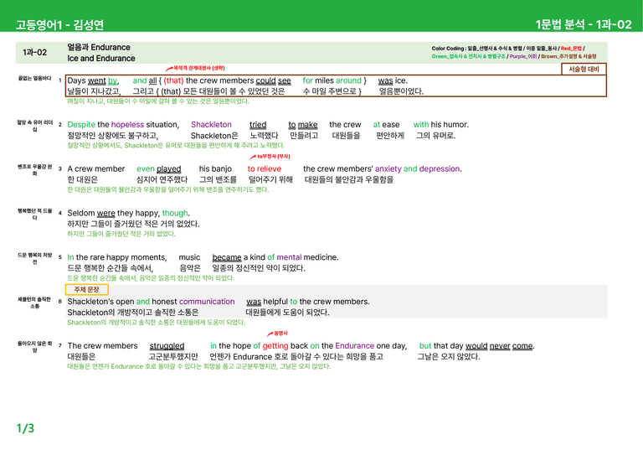The height and width of the screenshot is (455, 643).
Task: Click the green word 'Despite'
Action: click(81, 125)
